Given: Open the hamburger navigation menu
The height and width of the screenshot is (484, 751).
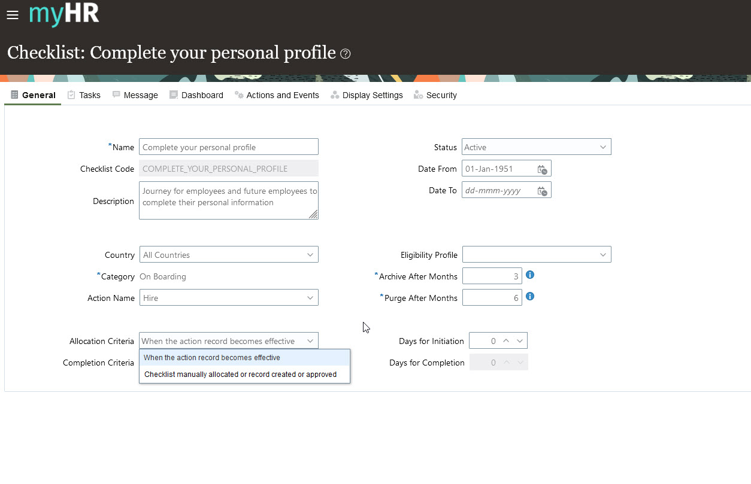Looking at the screenshot, I should [13, 15].
